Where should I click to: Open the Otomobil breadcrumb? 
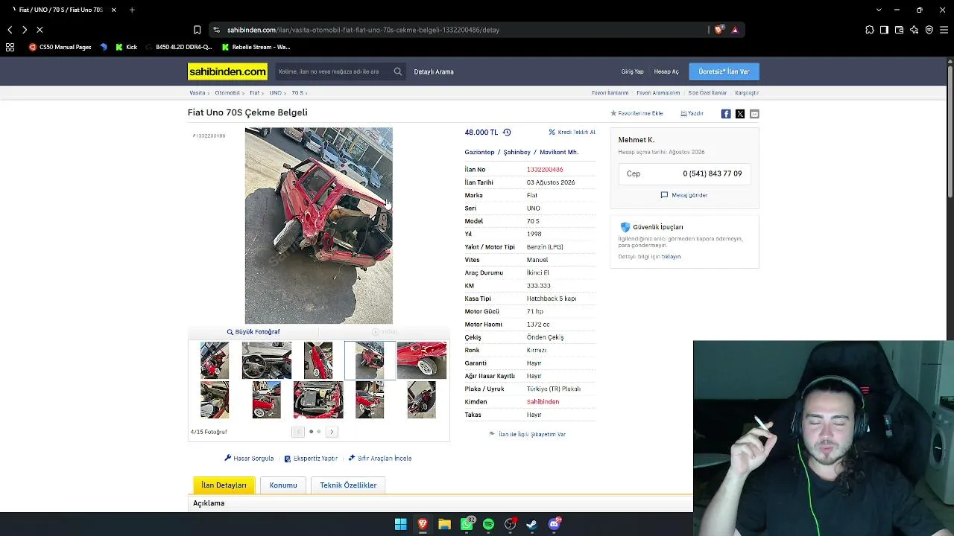click(x=227, y=93)
